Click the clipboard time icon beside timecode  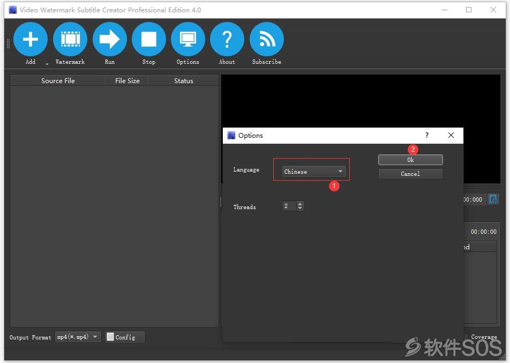point(493,199)
